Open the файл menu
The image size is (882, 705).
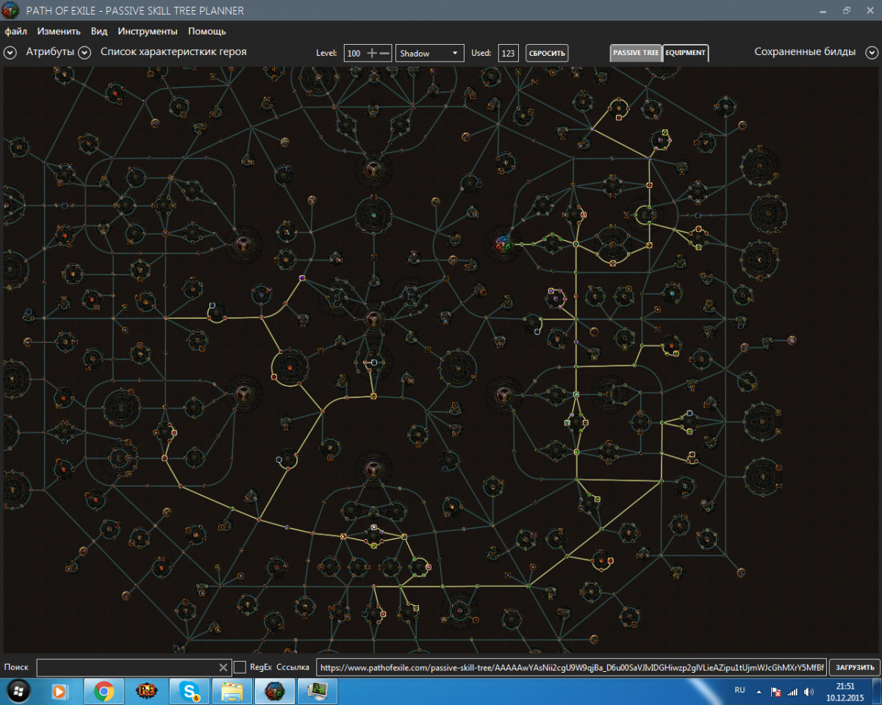pos(15,32)
